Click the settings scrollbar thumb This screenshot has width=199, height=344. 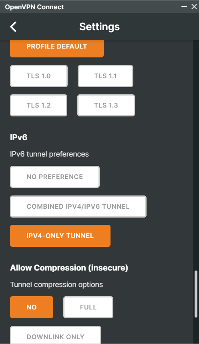pyautogui.click(x=196, y=294)
